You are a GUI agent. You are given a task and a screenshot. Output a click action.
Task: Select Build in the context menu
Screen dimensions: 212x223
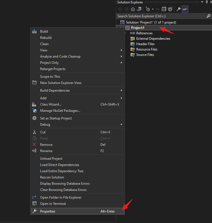pos(78,31)
